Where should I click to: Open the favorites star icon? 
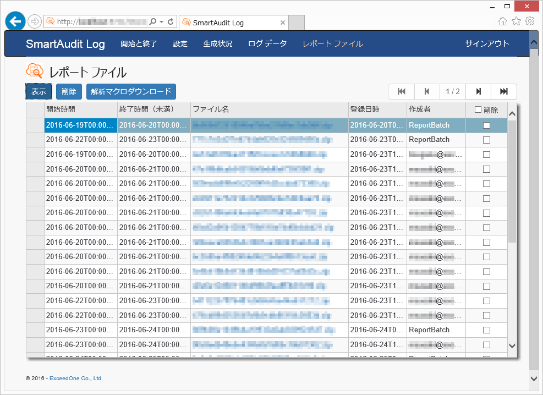[x=517, y=21]
